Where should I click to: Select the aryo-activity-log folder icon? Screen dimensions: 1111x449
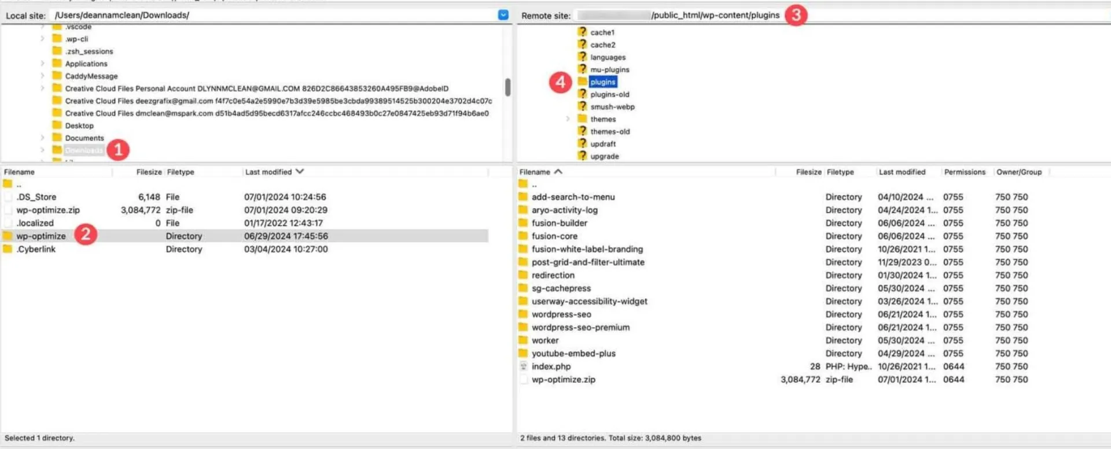(523, 210)
